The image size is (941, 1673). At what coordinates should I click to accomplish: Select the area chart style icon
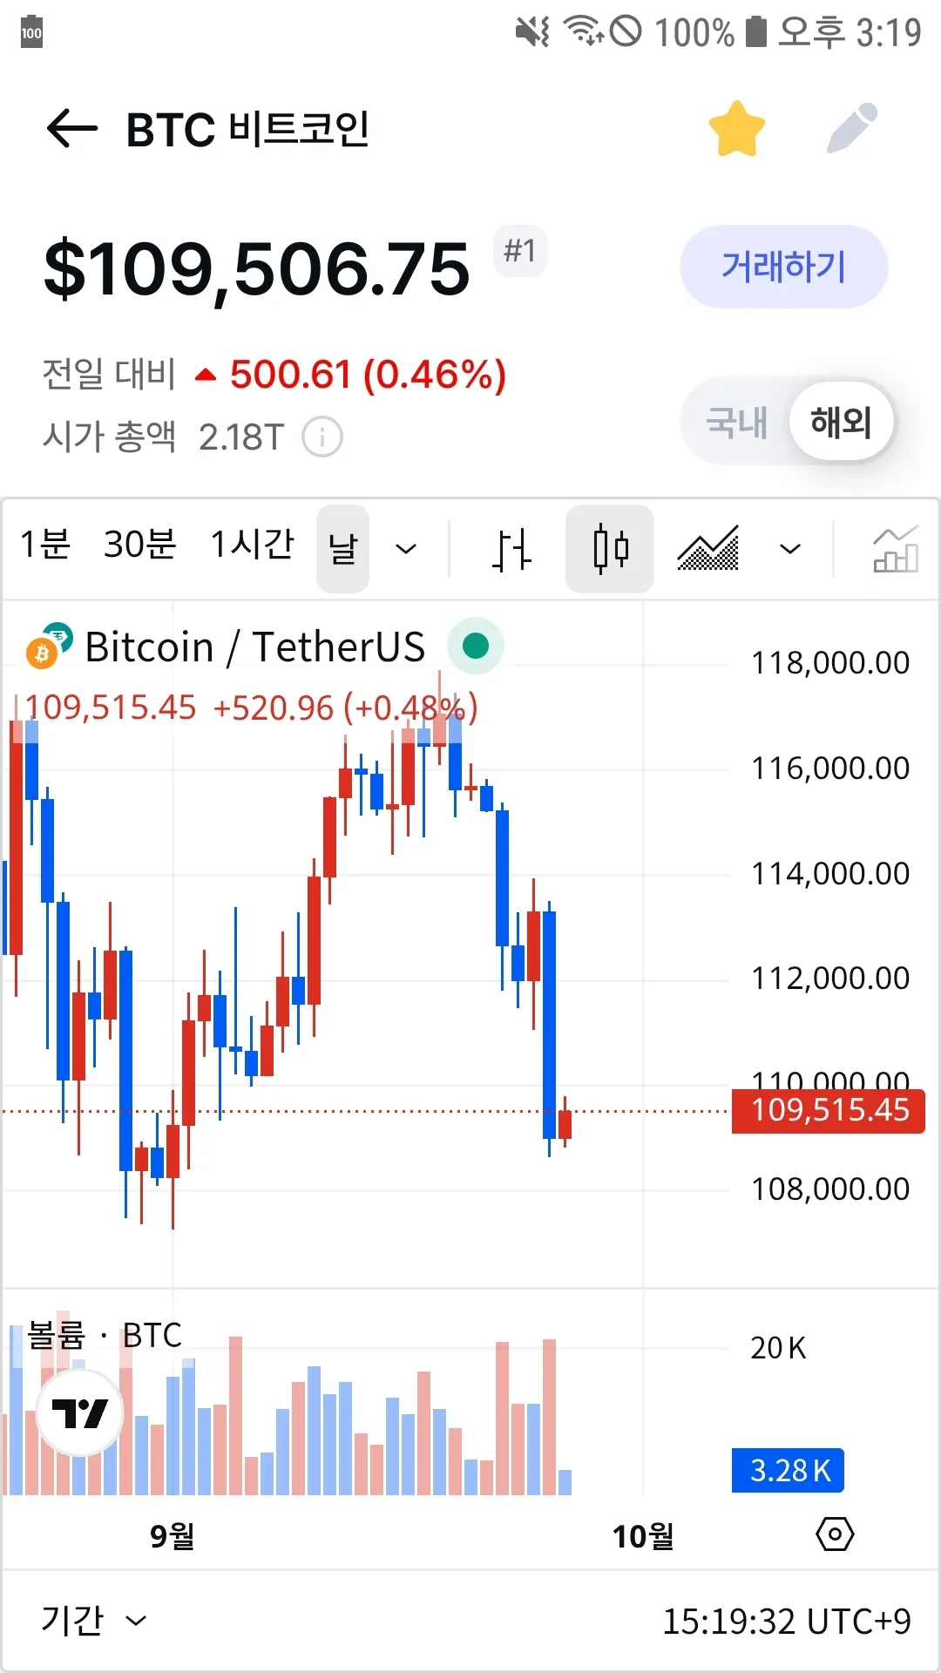tap(707, 549)
